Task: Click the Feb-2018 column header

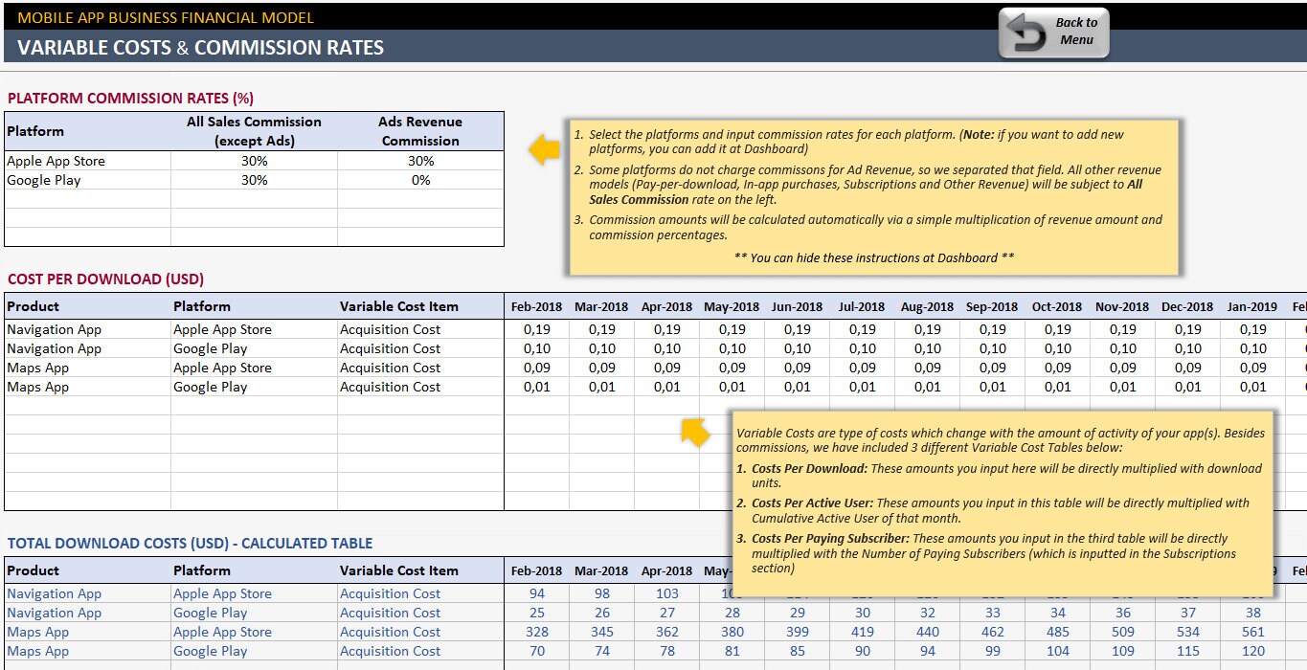Action: pos(536,306)
